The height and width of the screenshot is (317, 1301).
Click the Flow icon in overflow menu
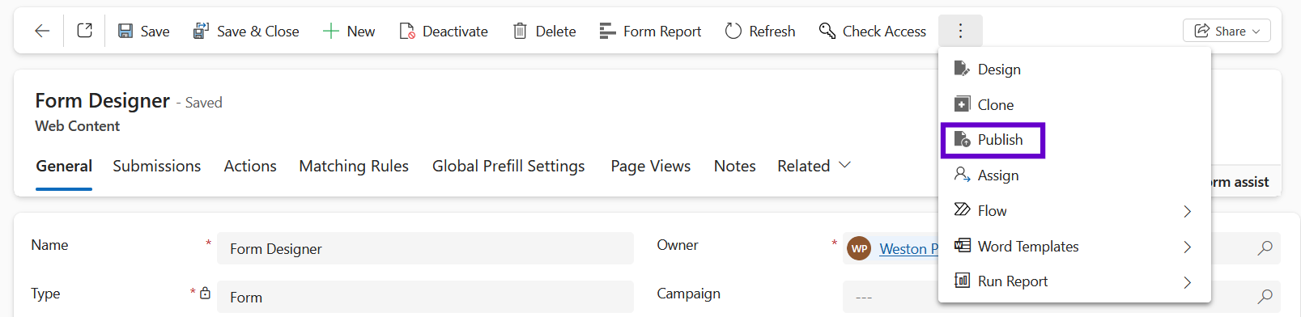click(962, 210)
